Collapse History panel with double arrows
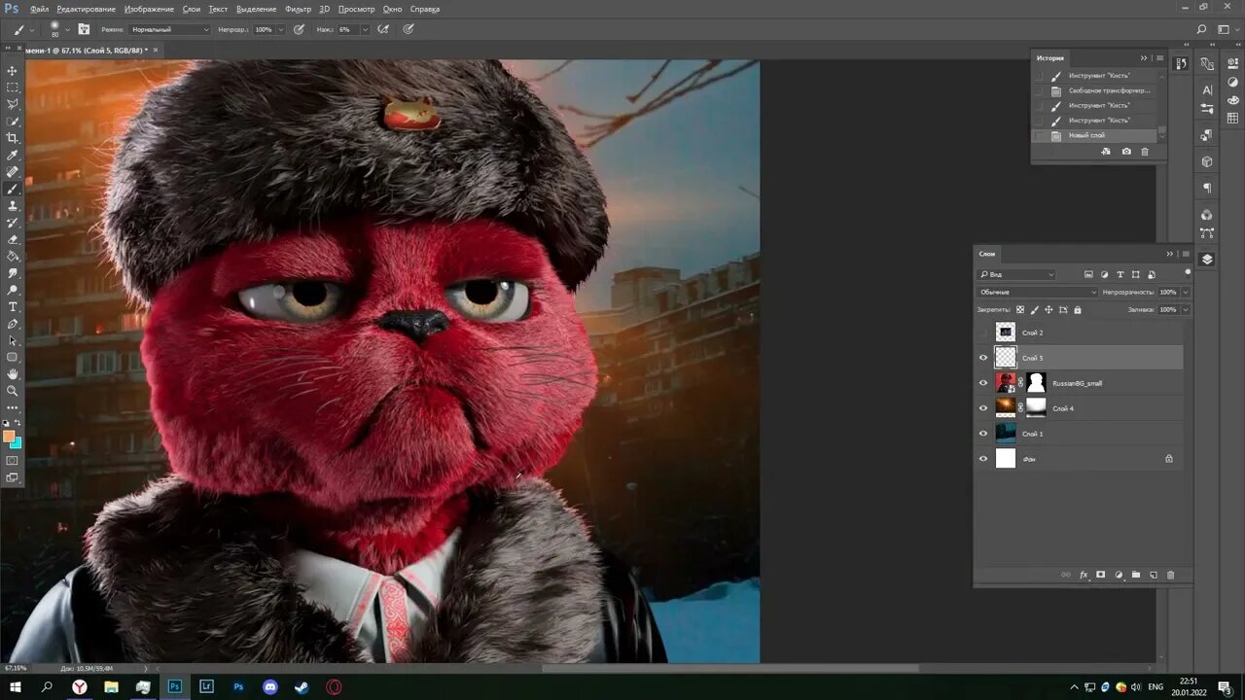 (x=1144, y=58)
